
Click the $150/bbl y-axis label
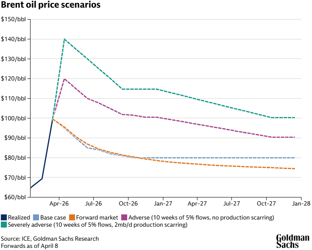[13, 19]
